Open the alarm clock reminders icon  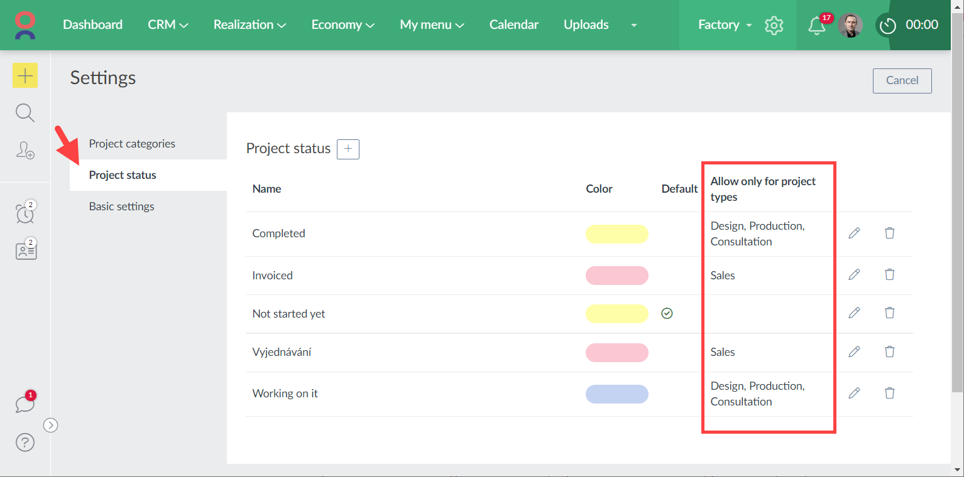(x=25, y=213)
